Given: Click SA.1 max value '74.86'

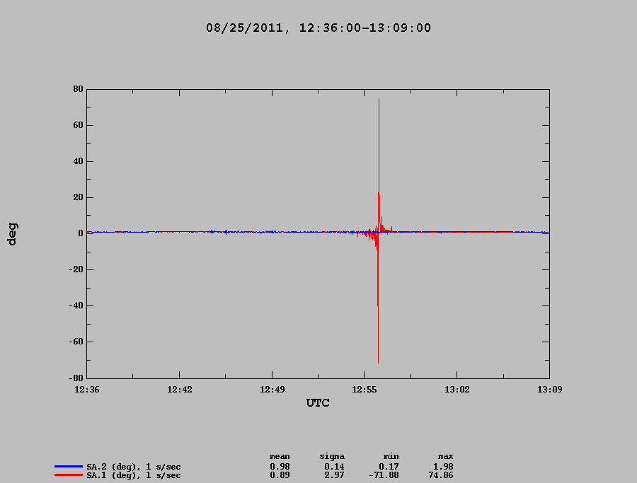Looking at the screenshot, I should pos(441,475).
